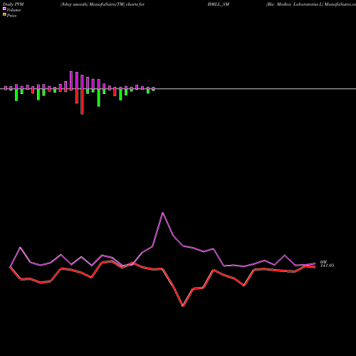Click the lowest dip of the red price line
This screenshot has height=356, width=356.
point(183,306)
